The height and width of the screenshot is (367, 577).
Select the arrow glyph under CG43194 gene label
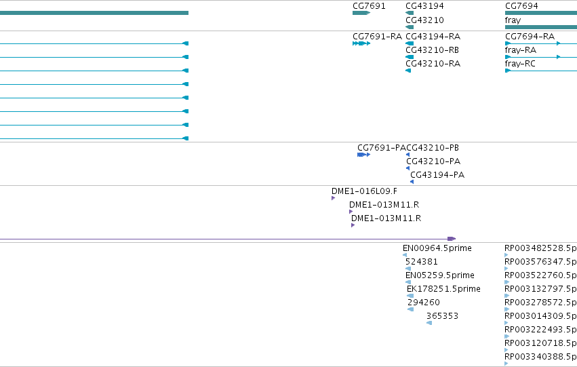coord(410,13)
